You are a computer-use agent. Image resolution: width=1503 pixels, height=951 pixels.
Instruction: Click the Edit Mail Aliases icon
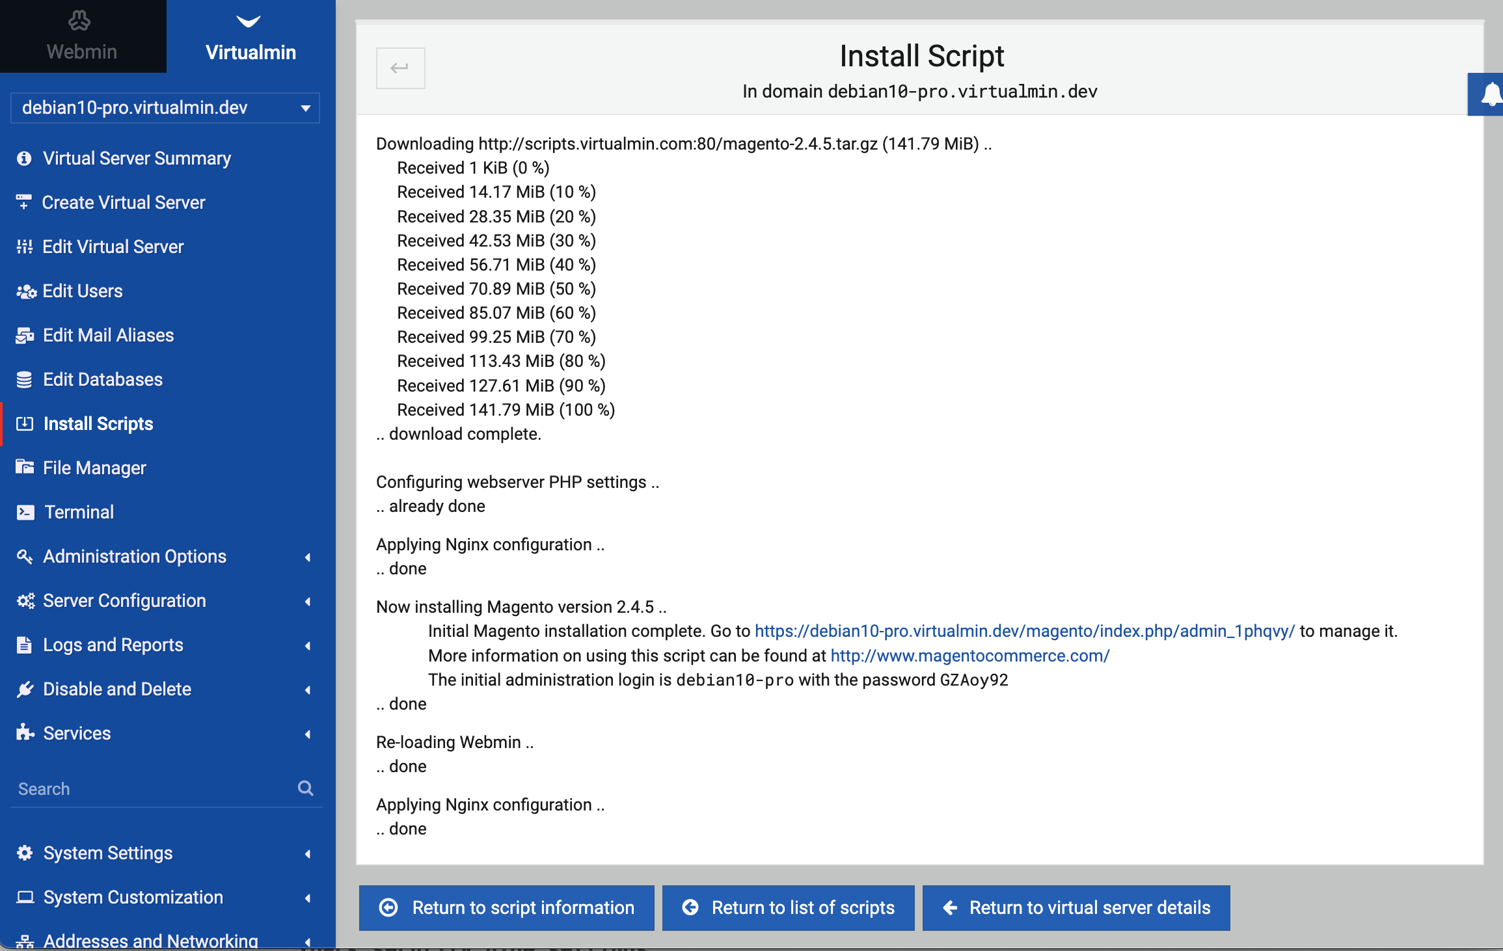click(x=25, y=335)
